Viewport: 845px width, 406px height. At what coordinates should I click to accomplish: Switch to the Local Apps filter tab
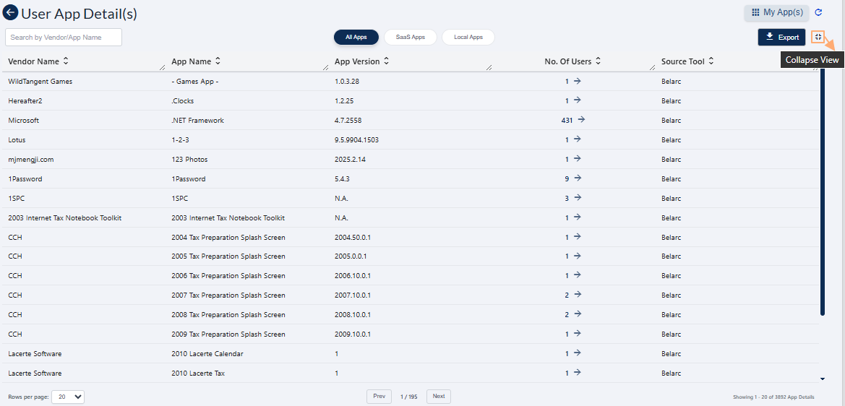tap(468, 37)
